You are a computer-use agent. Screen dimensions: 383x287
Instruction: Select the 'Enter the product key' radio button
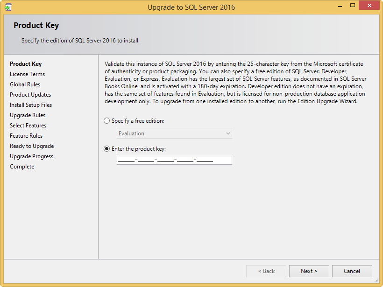(x=107, y=148)
